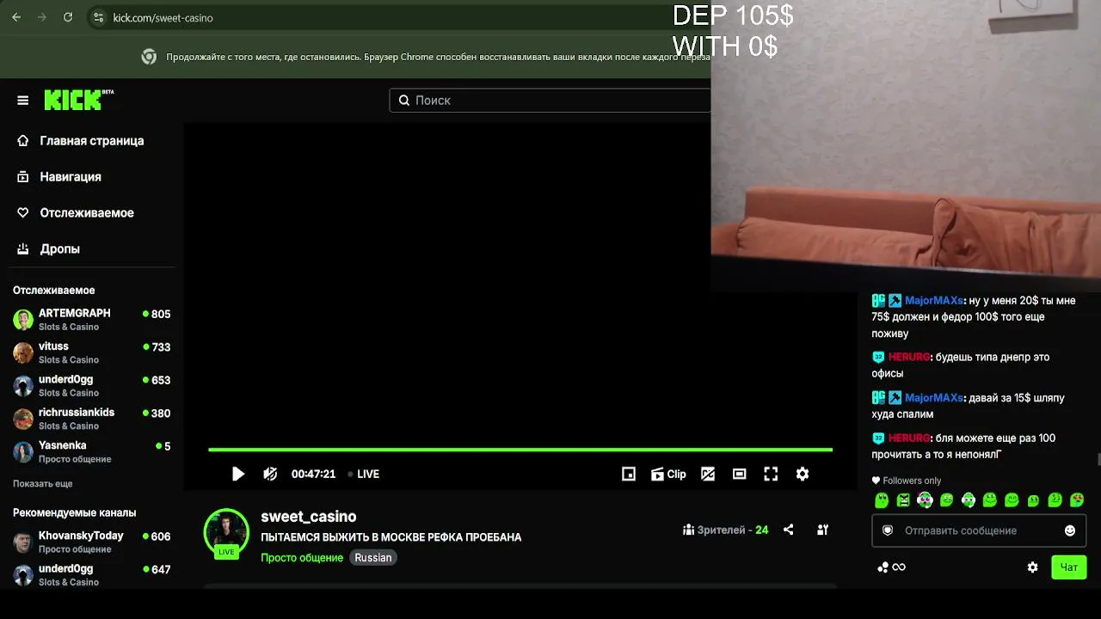Insert the last emote with heart eyes
Image resolution: width=1101 pixels, height=619 pixels.
1077,500
